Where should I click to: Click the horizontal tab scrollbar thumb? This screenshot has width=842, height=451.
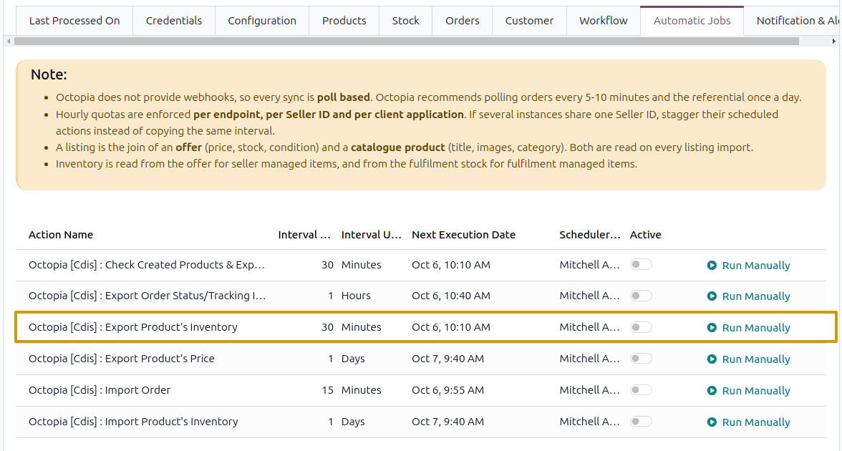click(x=407, y=42)
